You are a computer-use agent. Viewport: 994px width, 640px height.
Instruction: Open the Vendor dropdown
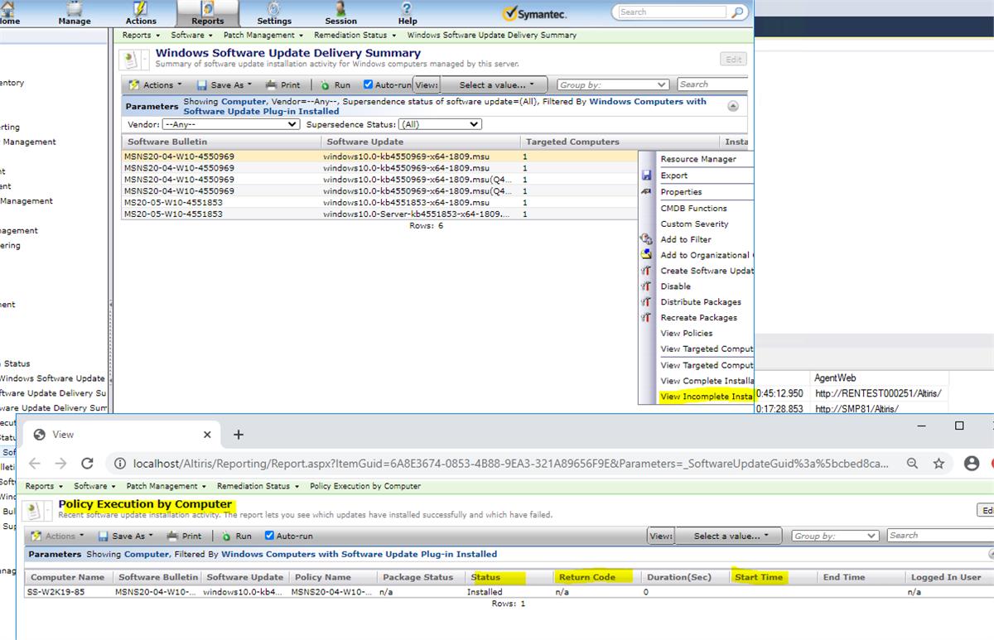pos(230,124)
